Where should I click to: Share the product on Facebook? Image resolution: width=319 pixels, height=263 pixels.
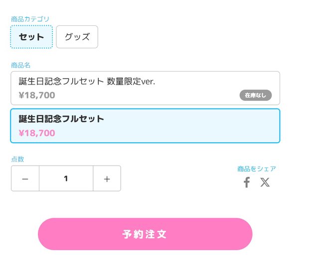(x=246, y=182)
